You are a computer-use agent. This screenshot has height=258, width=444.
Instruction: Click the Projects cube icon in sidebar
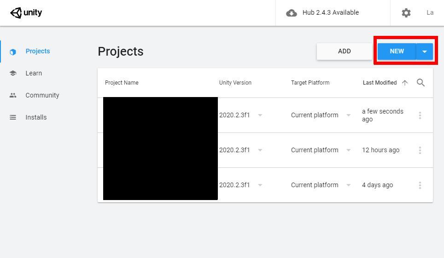click(13, 52)
